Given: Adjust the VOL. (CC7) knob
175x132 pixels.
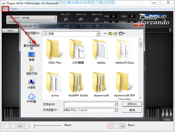Looking at the screenshot, I should point(66,20).
